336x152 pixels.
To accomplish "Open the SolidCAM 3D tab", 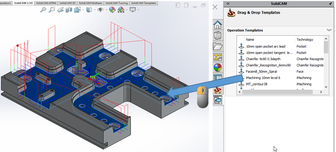I will (68, 3).
